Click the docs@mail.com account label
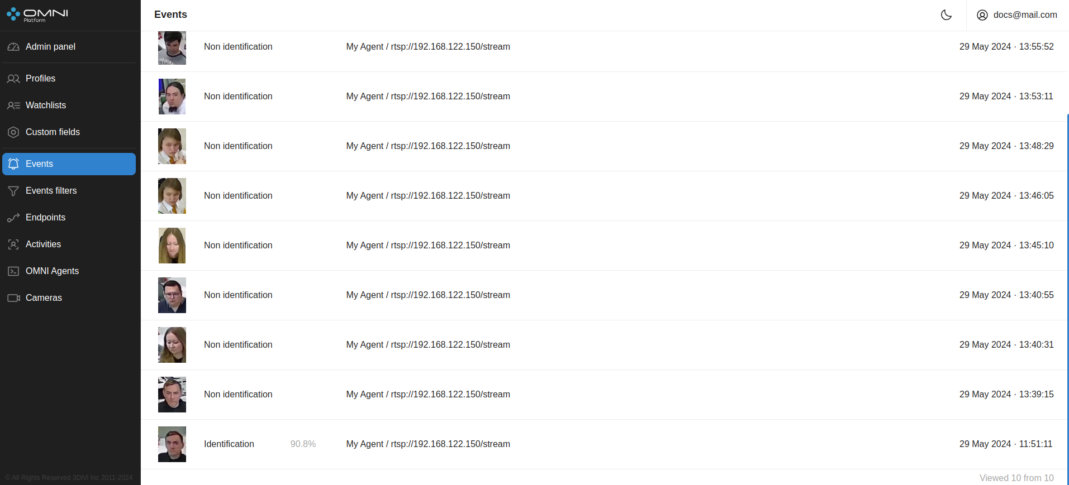The width and height of the screenshot is (1069, 485). tap(1025, 15)
